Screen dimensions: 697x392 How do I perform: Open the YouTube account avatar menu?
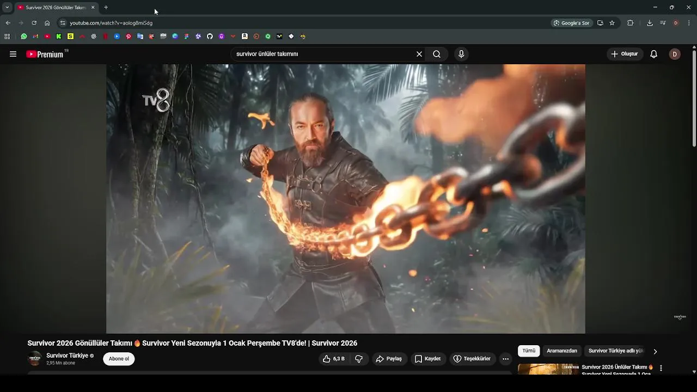pos(675,54)
